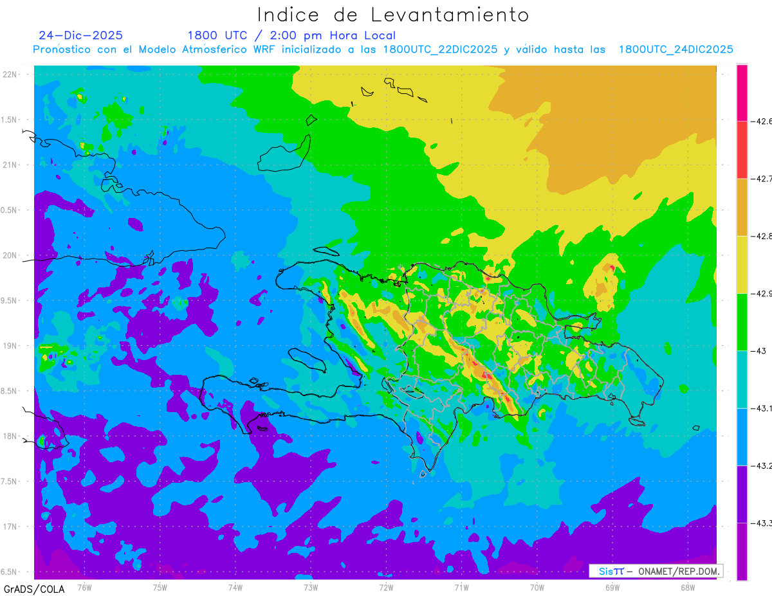Click the title 'Indice de Levantamiento'
Image resolution: width=772 pixels, height=596 pixels.
(392, 15)
